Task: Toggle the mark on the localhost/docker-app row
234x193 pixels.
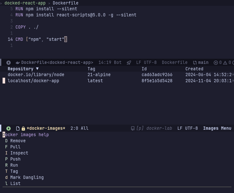Action: tap(4, 81)
